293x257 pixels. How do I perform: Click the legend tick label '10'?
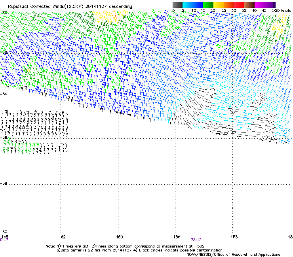tap(194, 11)
